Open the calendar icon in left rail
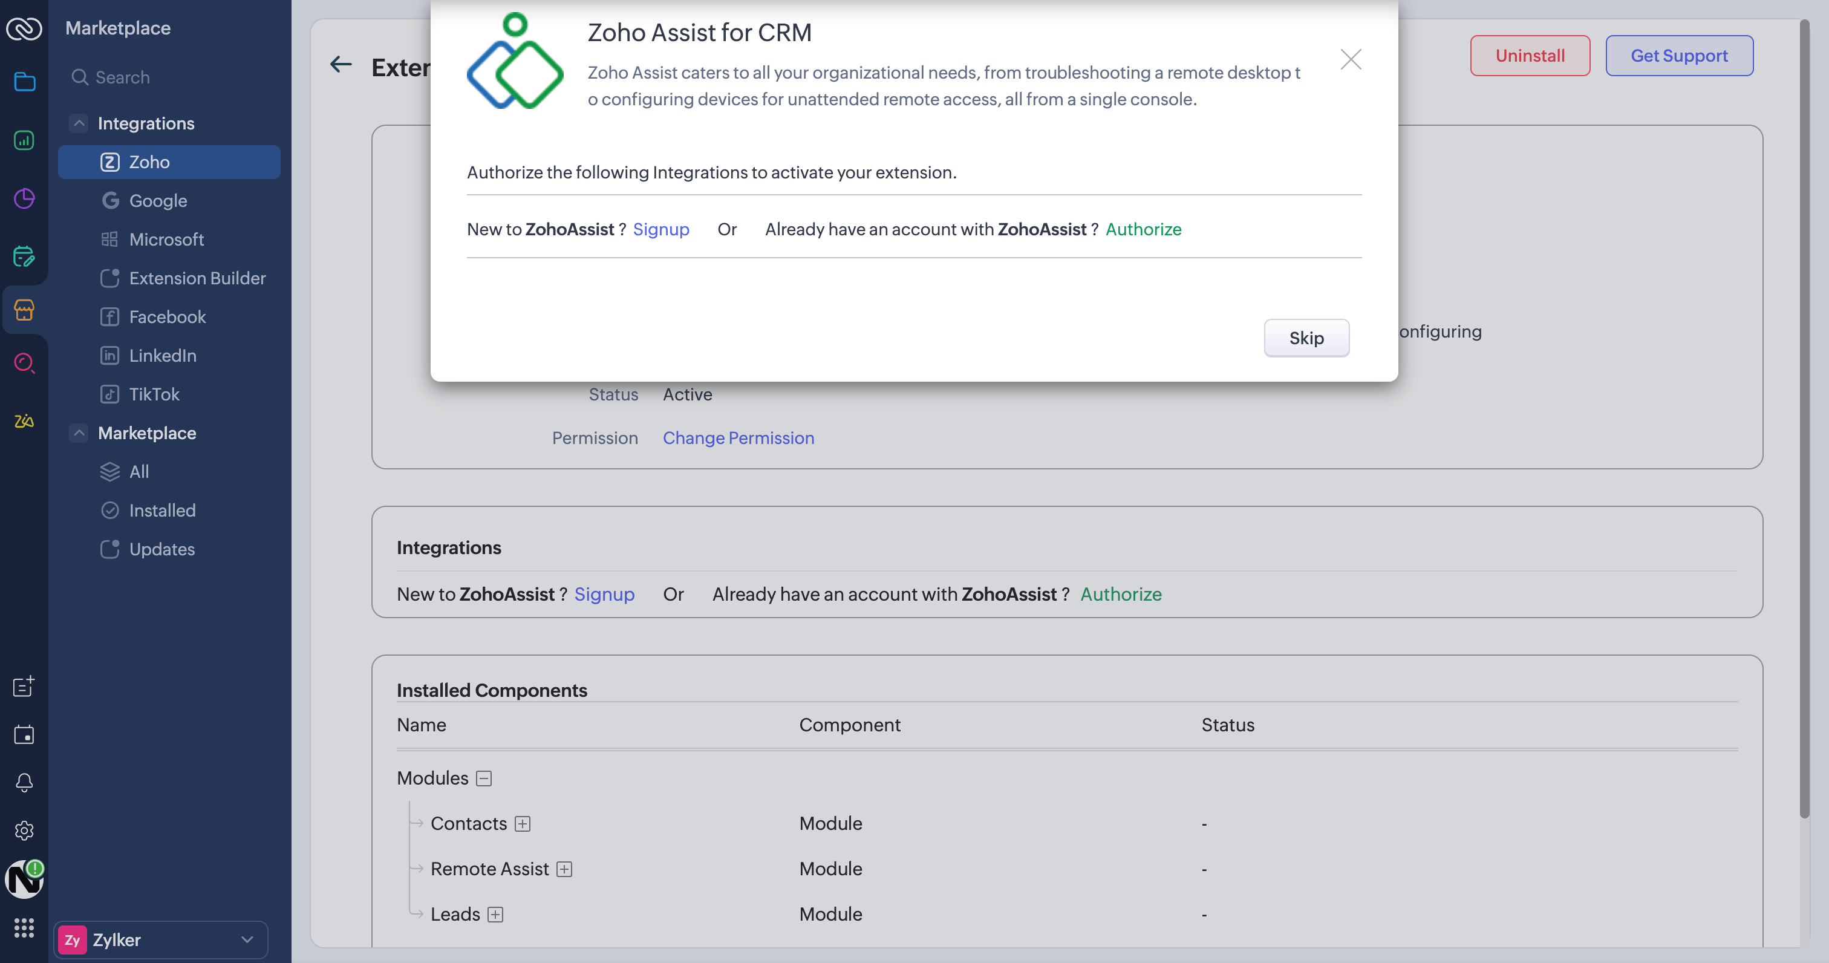Viewport: 1829px width, 963px height. point(24,734)
